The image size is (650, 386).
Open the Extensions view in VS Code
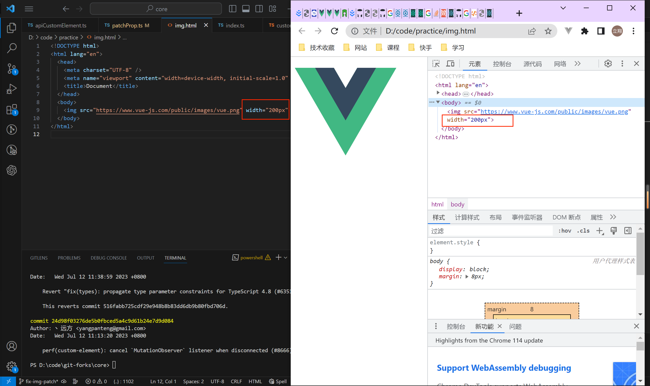(11, 110)
